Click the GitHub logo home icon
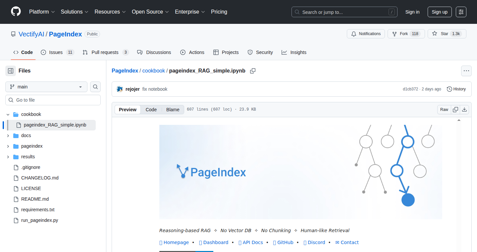 16,12
